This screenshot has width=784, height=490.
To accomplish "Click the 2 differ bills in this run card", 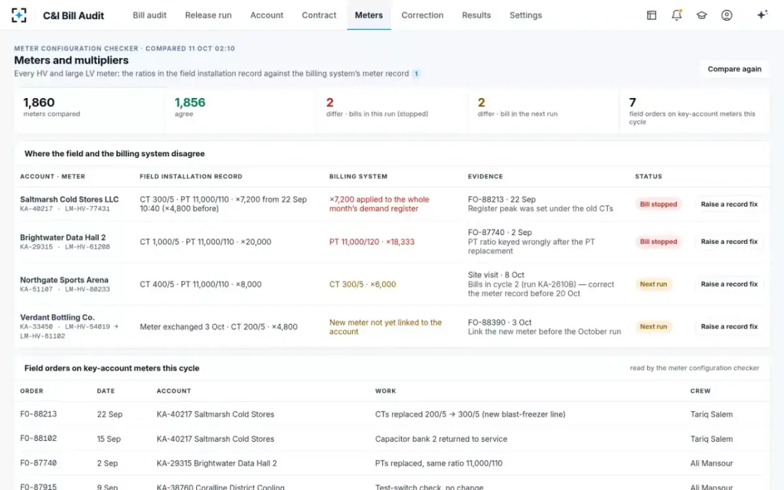I will point(392,110).
